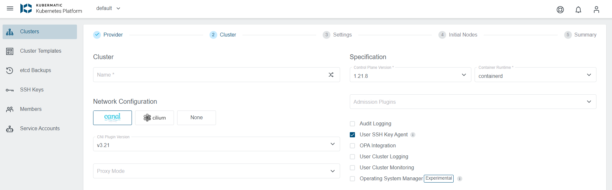Open the default project selector
Image resolution: width=612 pixels, height=190 pixels.
[x=108, y=8]
